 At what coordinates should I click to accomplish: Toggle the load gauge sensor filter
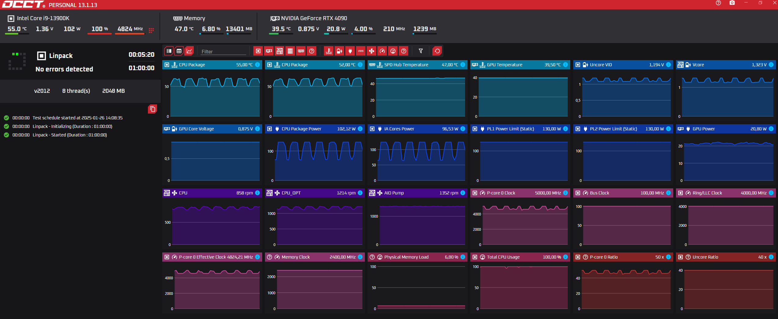[x=393, y=51]
